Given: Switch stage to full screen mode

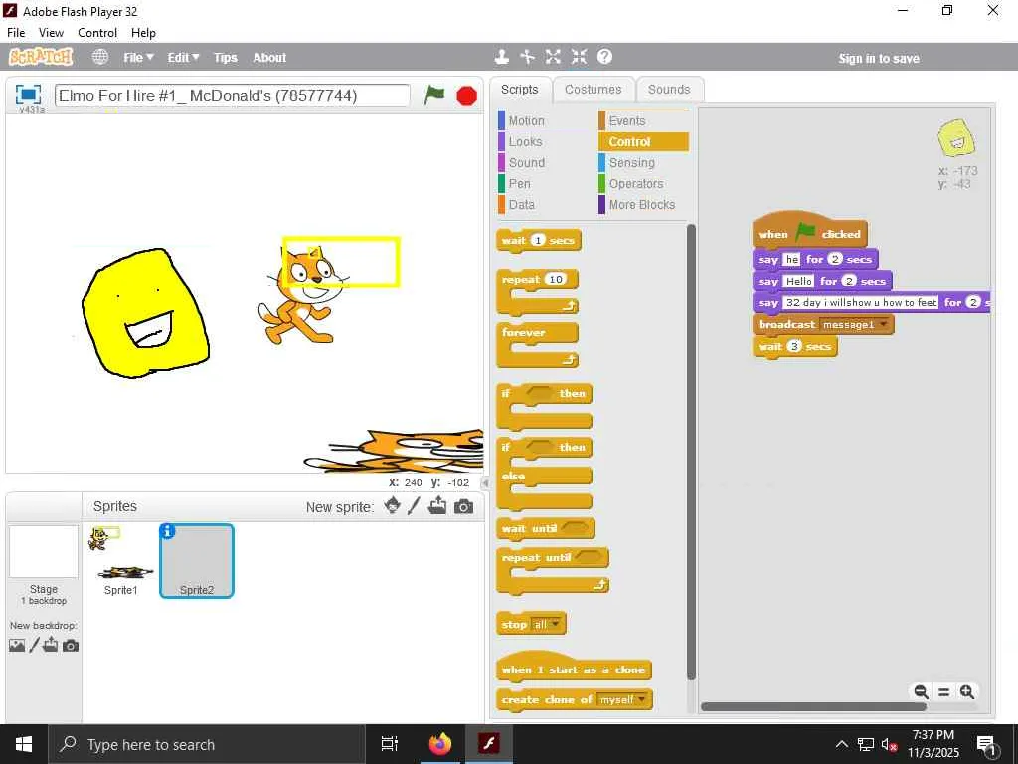Looking at the screenshot, I should click(28, 95).
